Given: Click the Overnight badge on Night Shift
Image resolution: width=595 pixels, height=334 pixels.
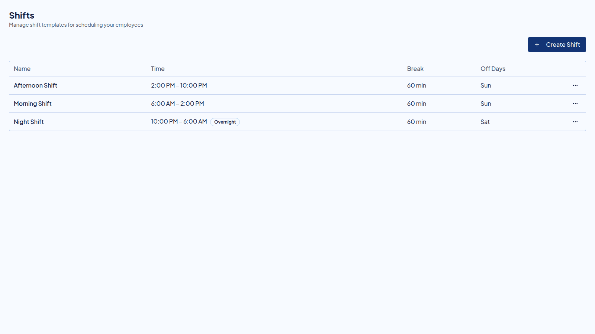Looking at the screenshot, I should click(225, 122).
